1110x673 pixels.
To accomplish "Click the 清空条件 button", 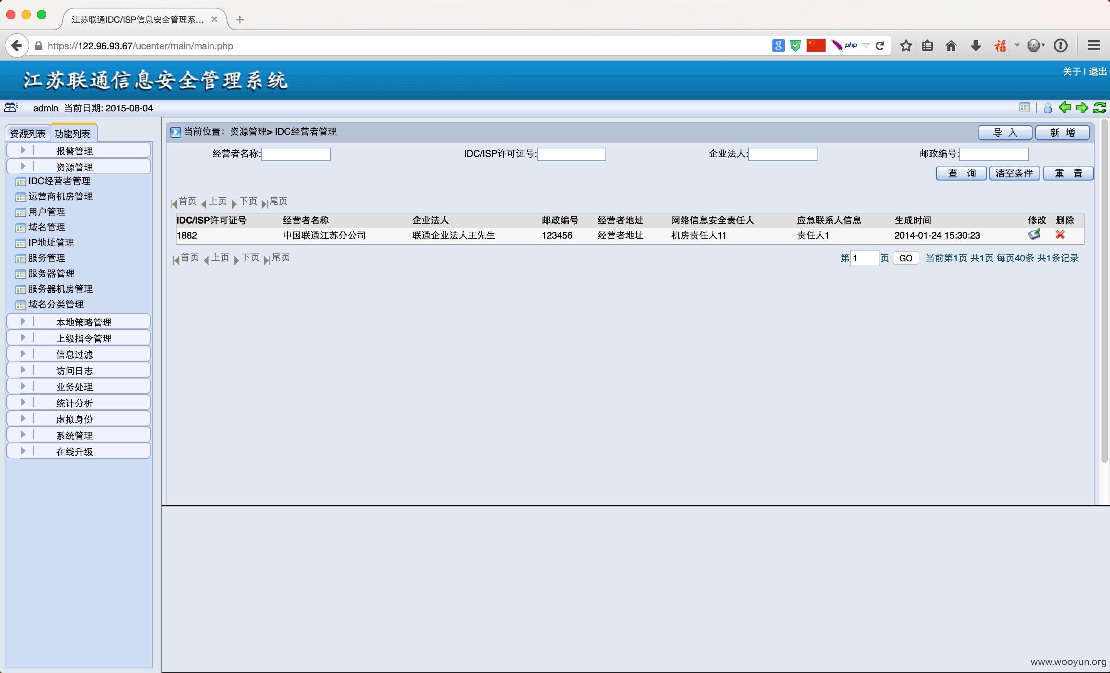I will [x=1014, y=173].
